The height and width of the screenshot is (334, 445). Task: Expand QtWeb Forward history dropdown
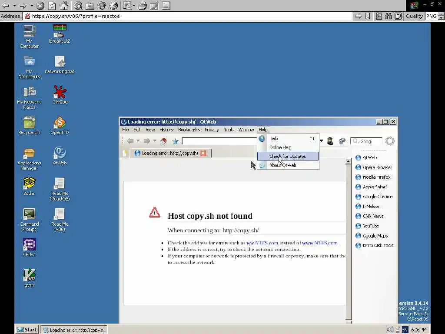pos(155,140)
